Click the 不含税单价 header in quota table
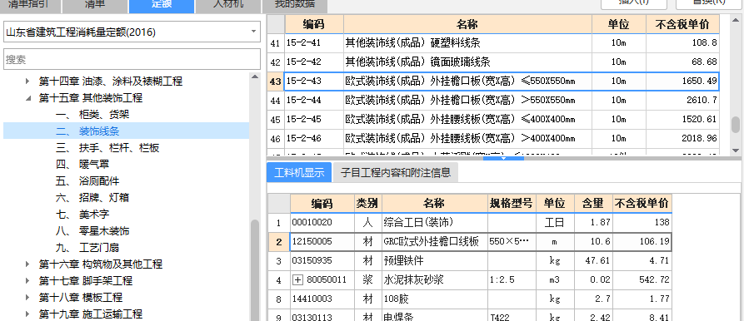Screen dimensions: 744x321 pyautogui.click(x=682, y=24)
